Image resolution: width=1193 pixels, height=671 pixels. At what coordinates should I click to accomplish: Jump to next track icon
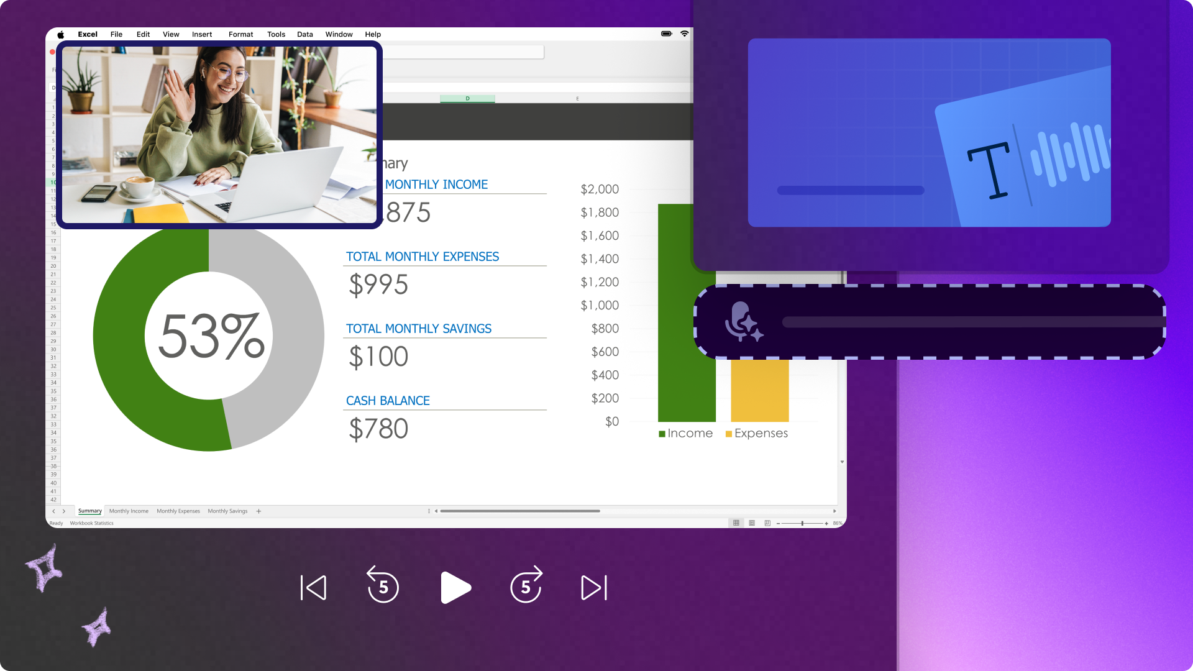pyautogui.click(x=594, y=588)
